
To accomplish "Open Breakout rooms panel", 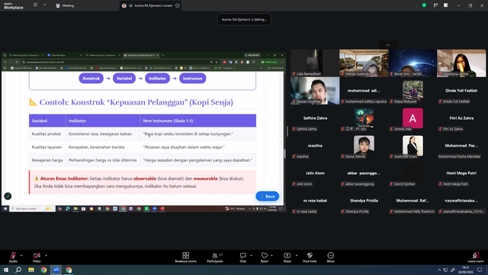I will (185, 257).
